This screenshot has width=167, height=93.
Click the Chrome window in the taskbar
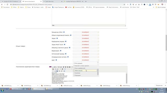point(38,89)
